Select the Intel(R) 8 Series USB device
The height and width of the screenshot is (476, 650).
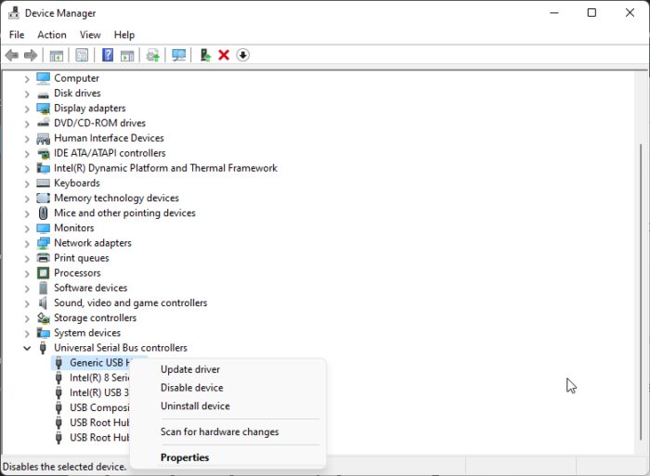coord(99,378)
